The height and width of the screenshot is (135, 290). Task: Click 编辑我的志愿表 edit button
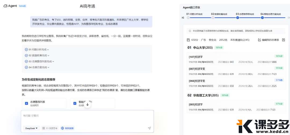(268, 40)
